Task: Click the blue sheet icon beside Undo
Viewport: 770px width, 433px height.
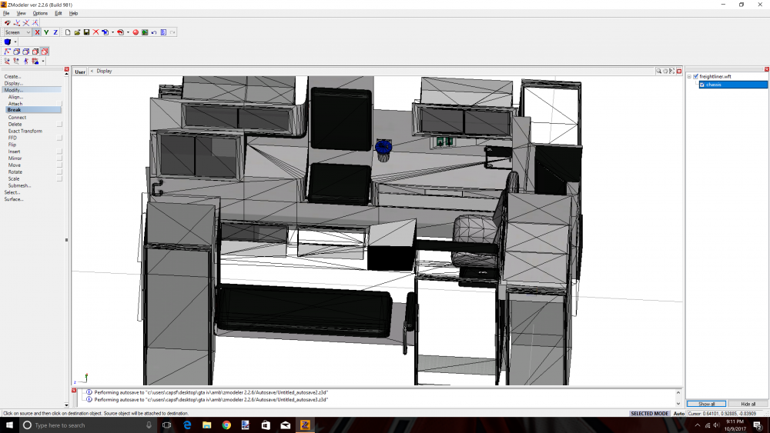Action: (x=163, y=32)
